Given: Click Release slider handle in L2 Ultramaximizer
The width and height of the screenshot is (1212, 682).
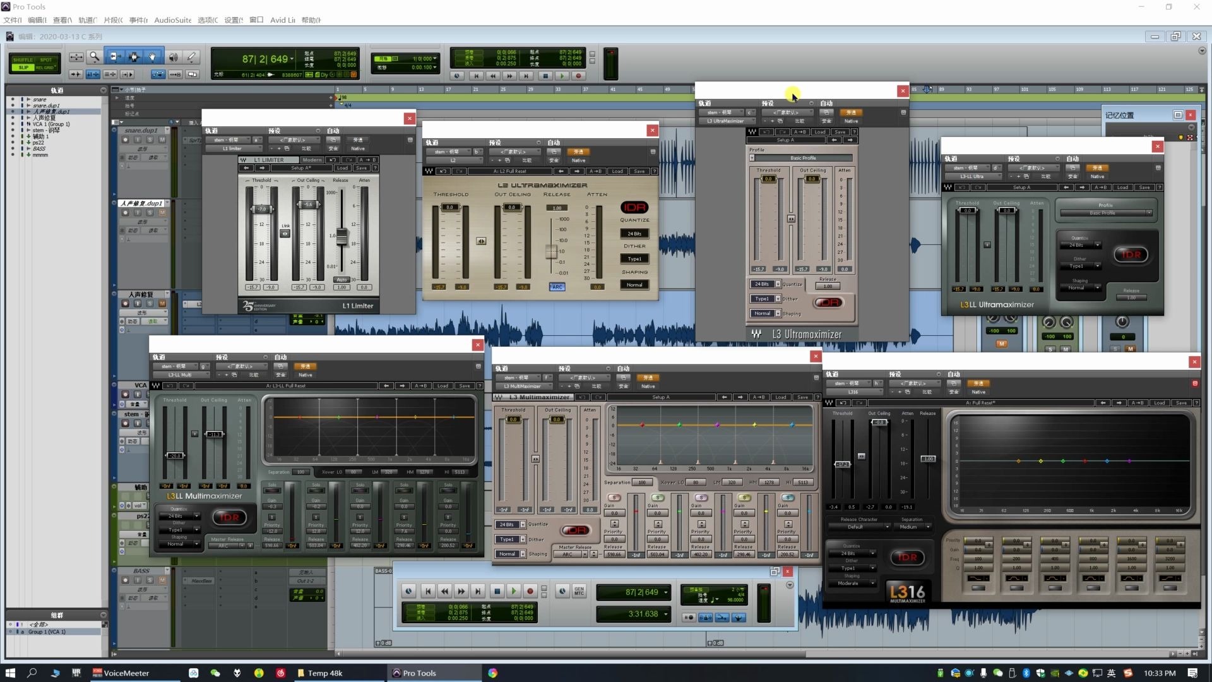Looking at the screenshot, I should coord(551,251).
